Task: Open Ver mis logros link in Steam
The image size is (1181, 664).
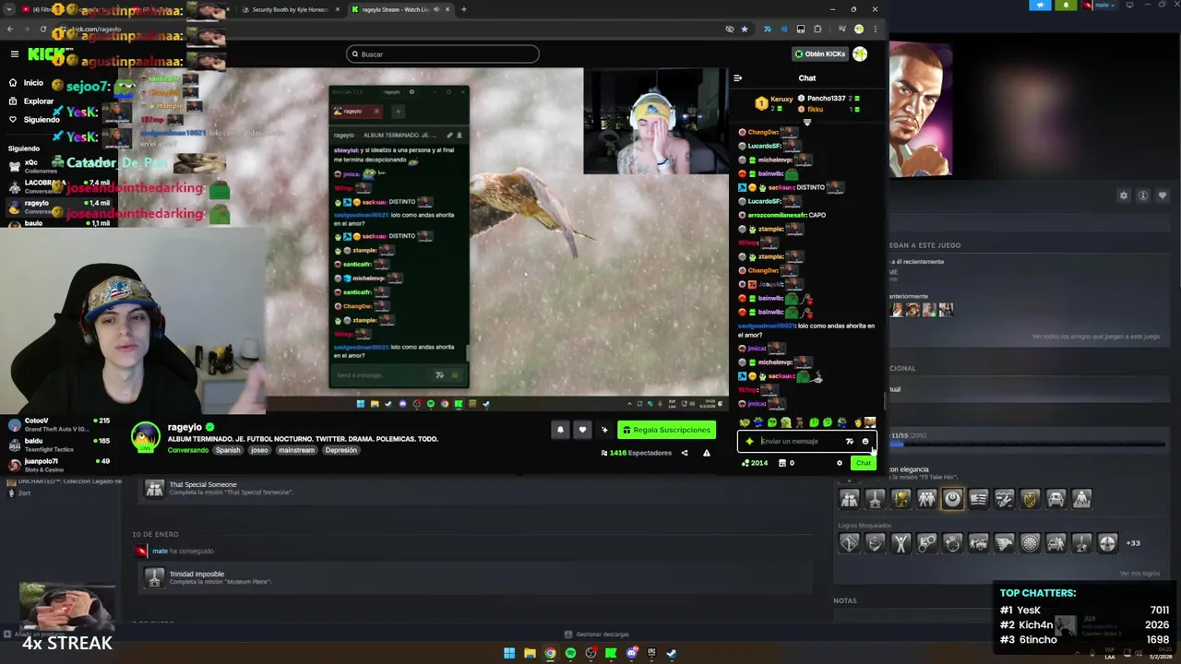Action: tap(1139, 574)
